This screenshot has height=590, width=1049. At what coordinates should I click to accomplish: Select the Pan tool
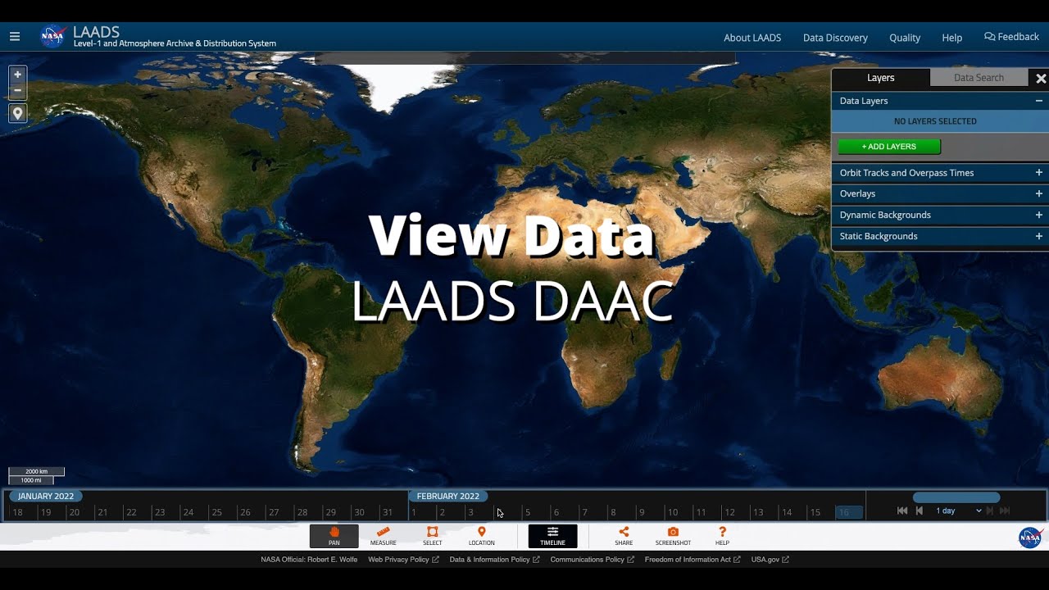tap(334, 536)
